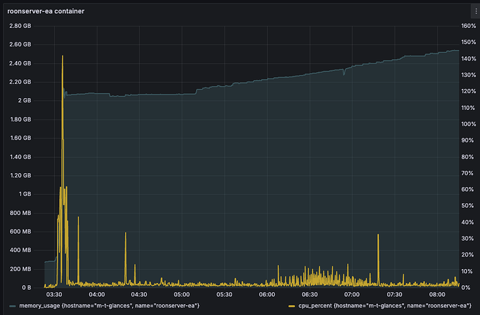Click the tallest CPU spike peak near 03:35

63,56
